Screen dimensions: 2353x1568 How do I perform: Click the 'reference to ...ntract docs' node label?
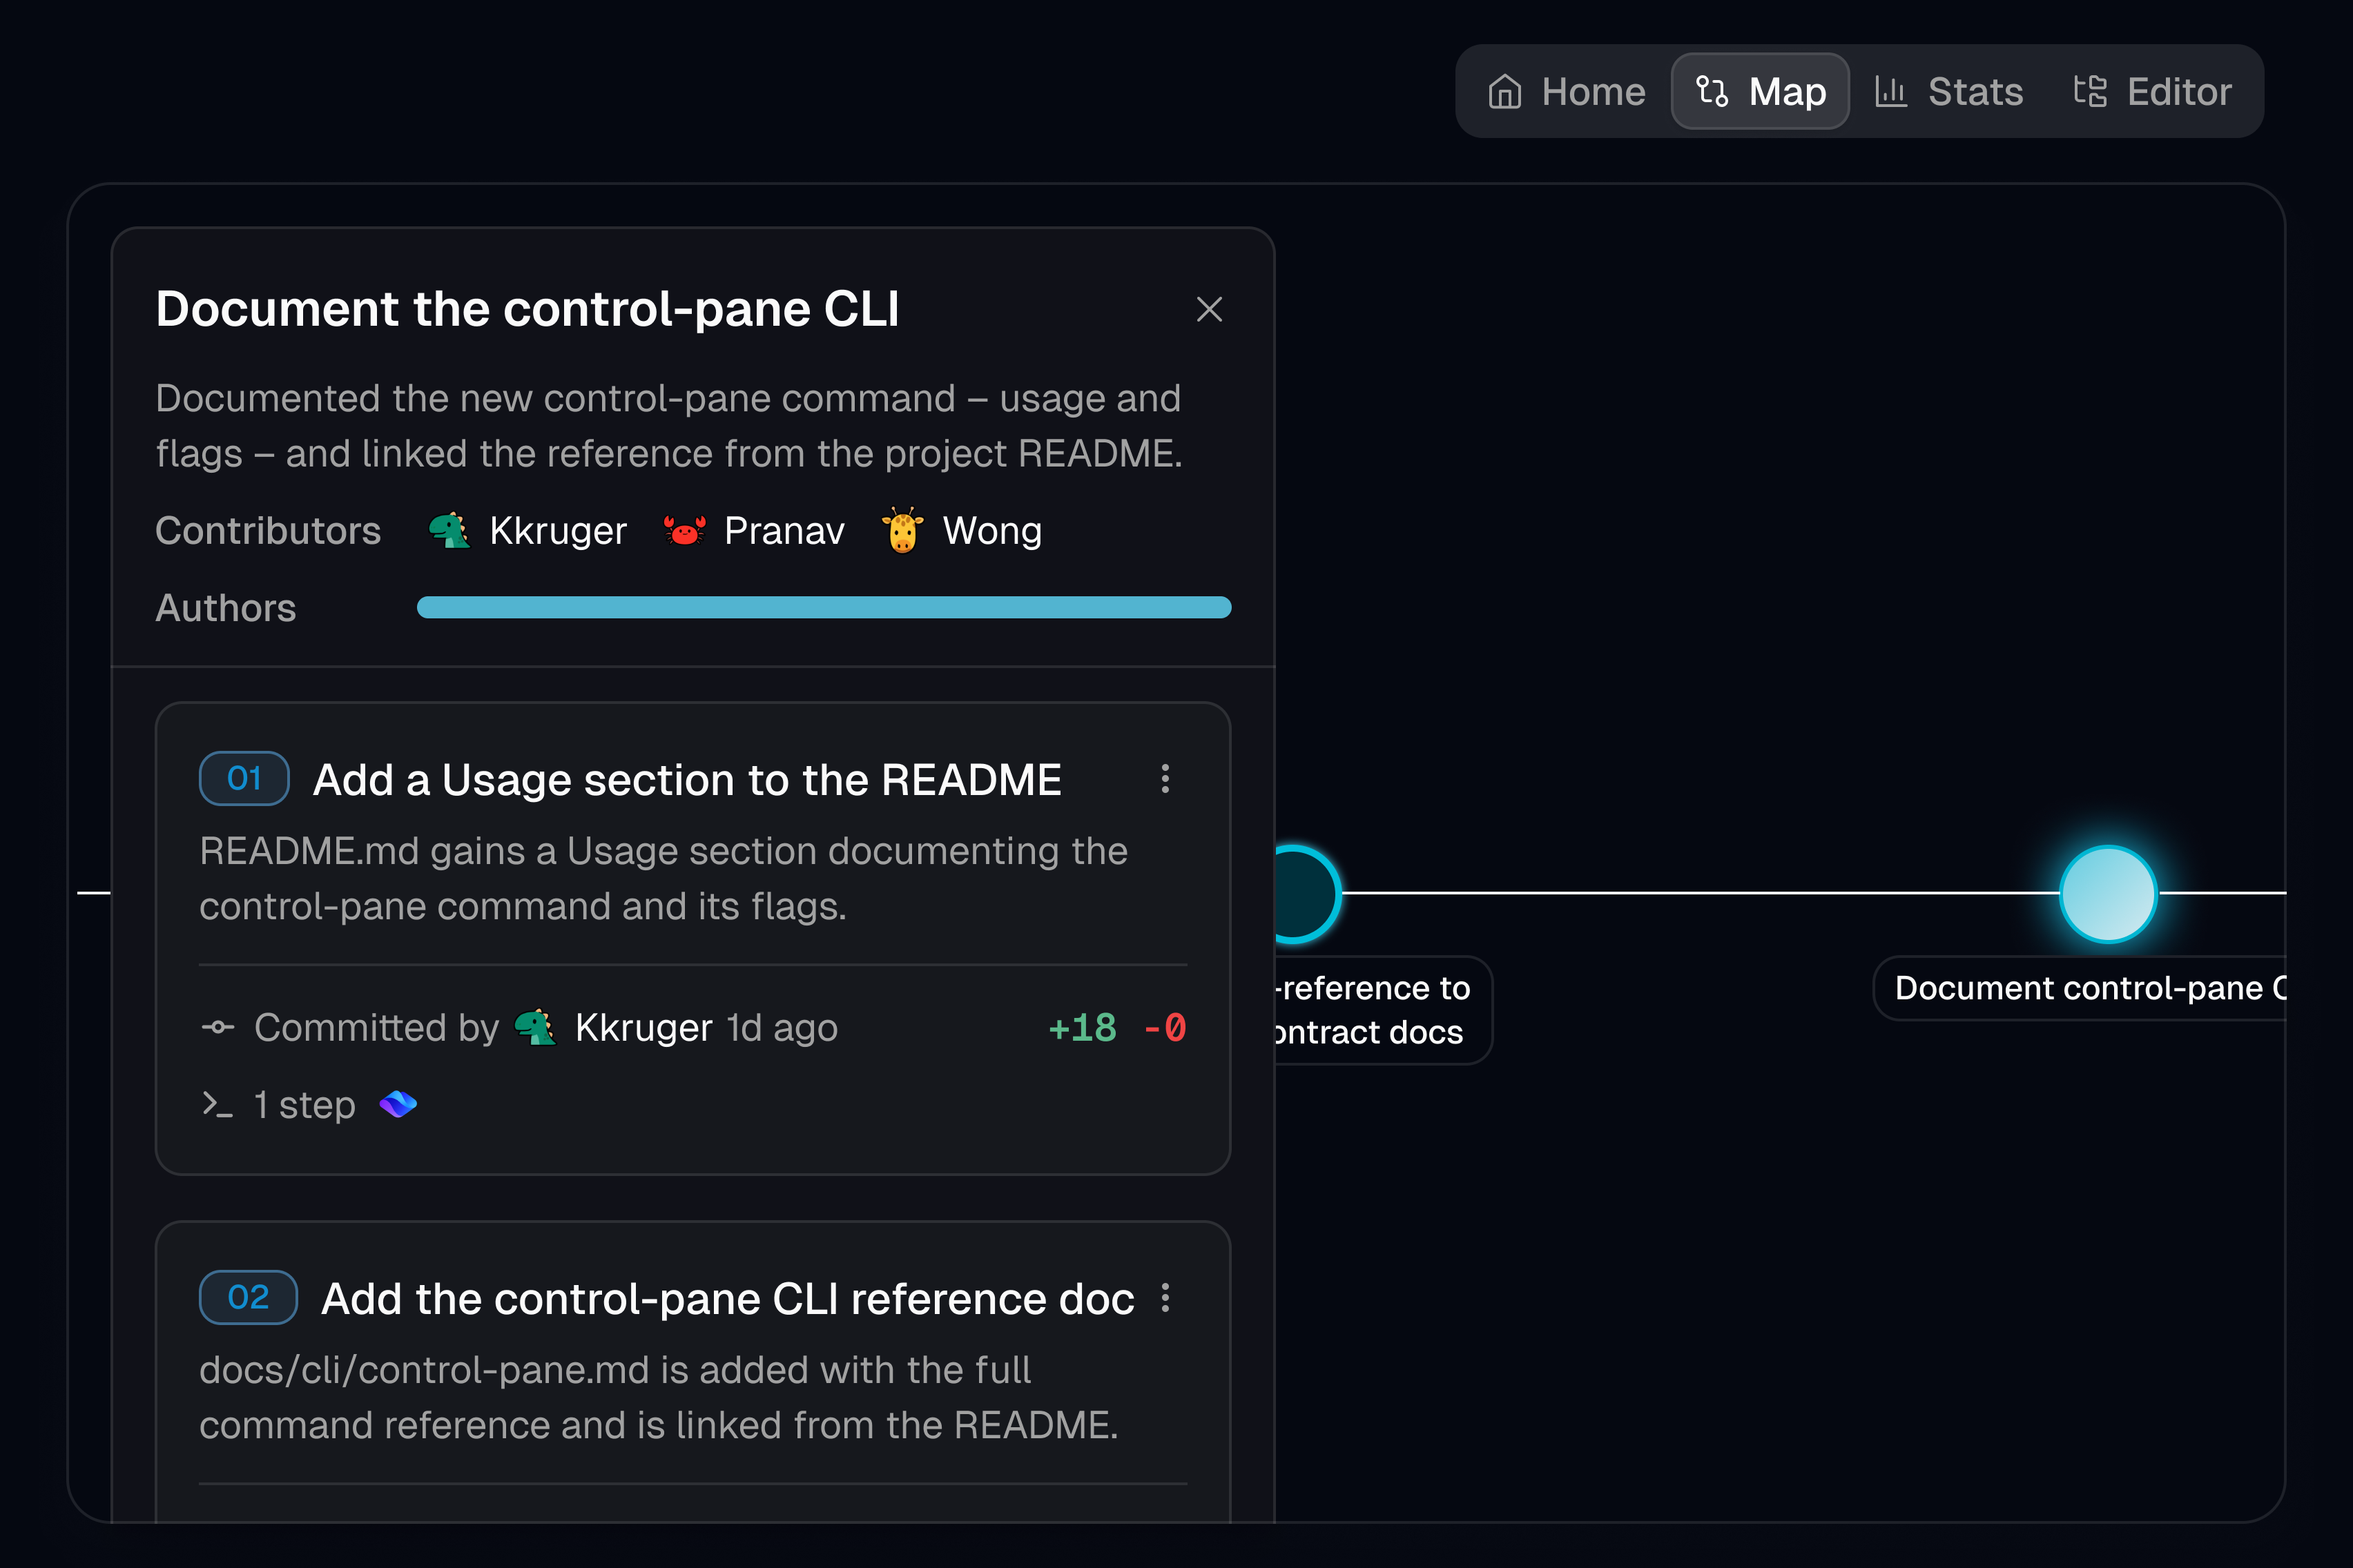(x=1382, y=1010)
